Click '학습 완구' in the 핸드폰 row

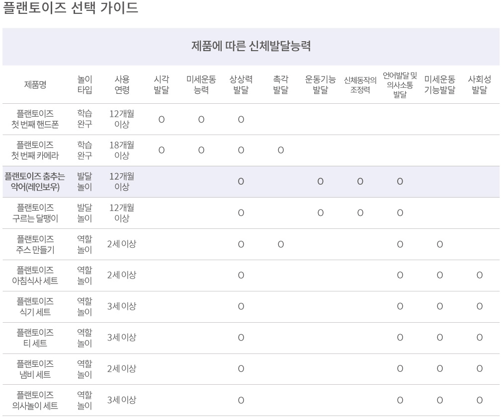[x=85, y=119]
